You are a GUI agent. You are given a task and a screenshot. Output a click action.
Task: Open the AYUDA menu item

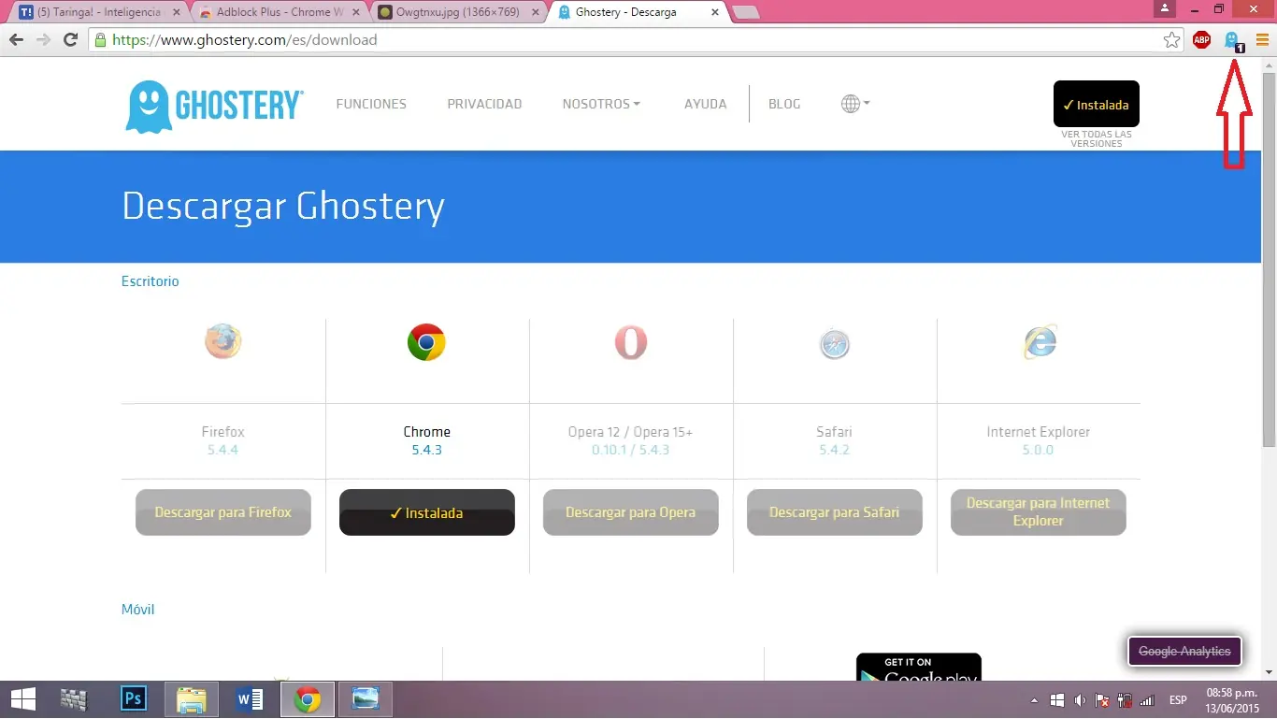click(705, 104)
